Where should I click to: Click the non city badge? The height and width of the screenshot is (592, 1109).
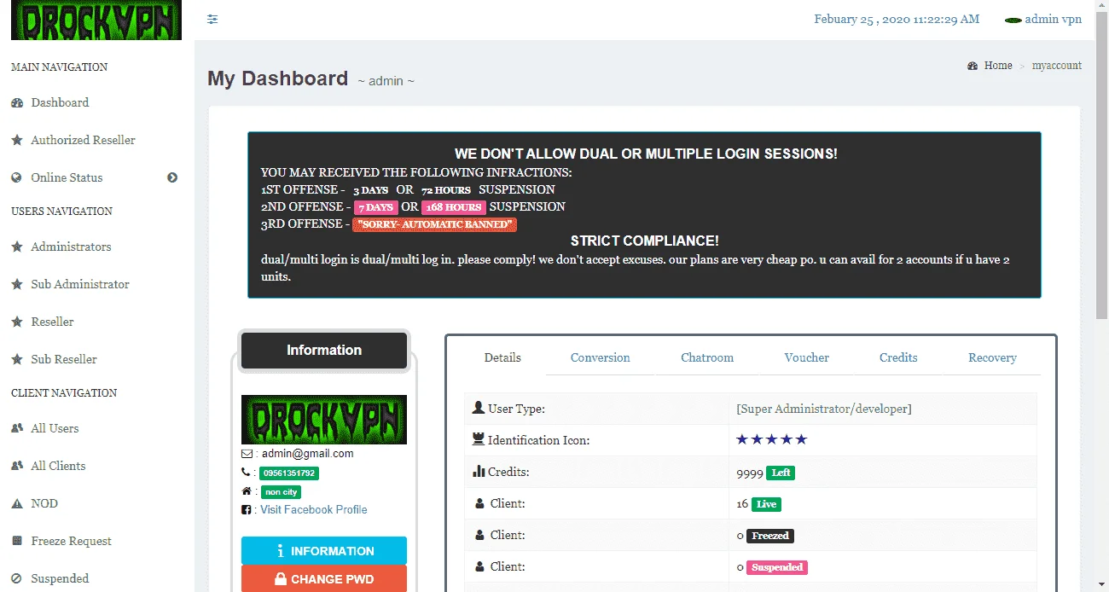pos(281,492)
